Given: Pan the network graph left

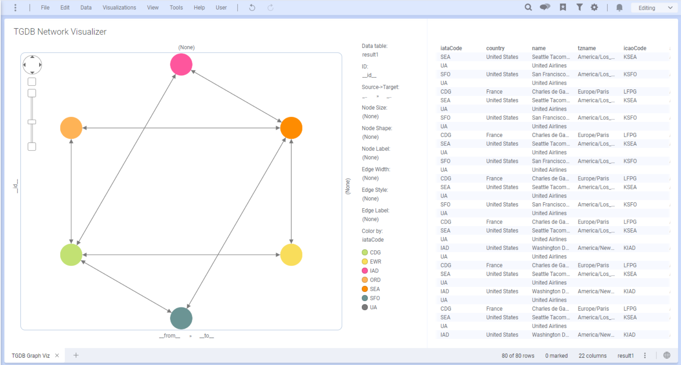Looking at the screenshot, I should tap(24, 65).
